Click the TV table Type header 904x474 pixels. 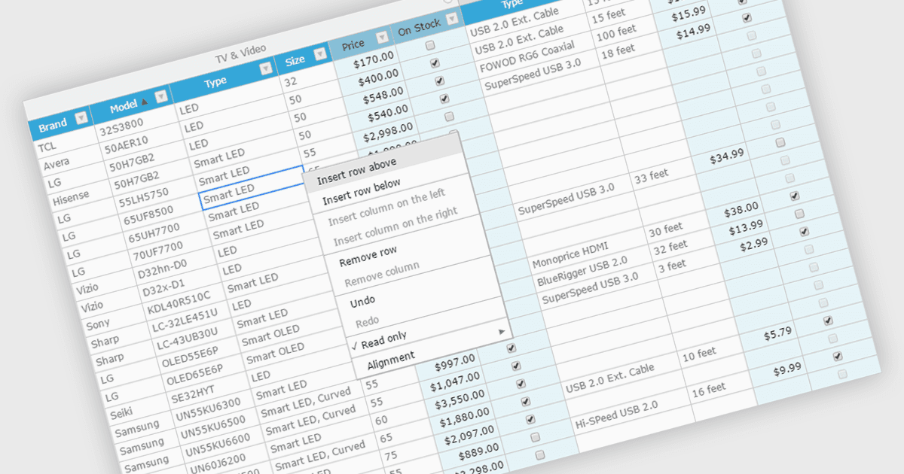point(215,82)
